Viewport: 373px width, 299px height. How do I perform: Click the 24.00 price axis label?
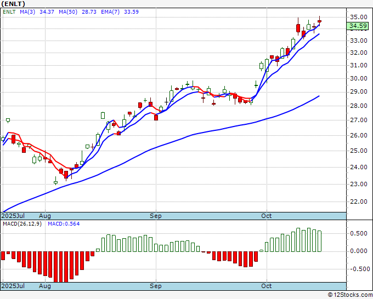359,167
